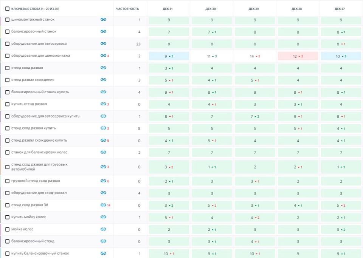
Task: Click the red ДЕК 28 position cell
Action: click(x=298, y=56)
